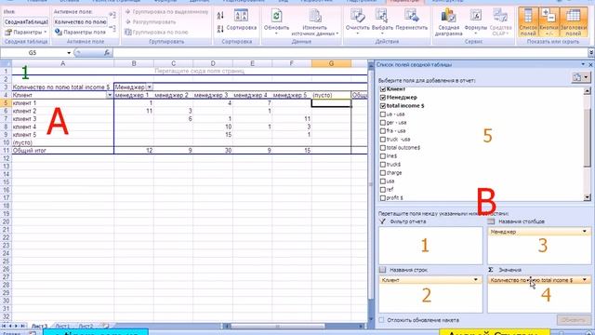
Task: Open the Конструктор ribbon tab
Action: [448, 1]
